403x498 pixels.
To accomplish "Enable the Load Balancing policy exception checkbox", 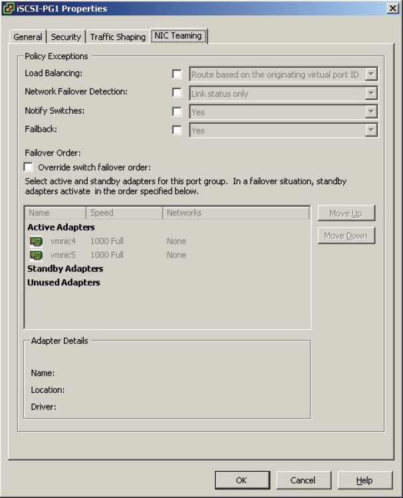I will coord(177,74).
